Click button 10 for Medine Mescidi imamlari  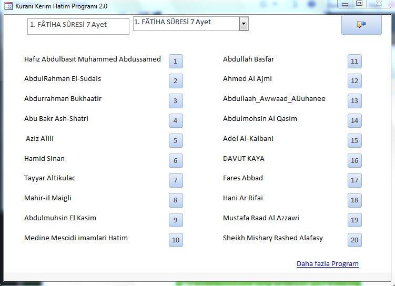click(x=176, y=240)
